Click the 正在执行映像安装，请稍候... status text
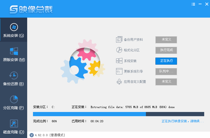Image resolution: width=210 pixels, height=138 pixels. [x=183, y=121]
